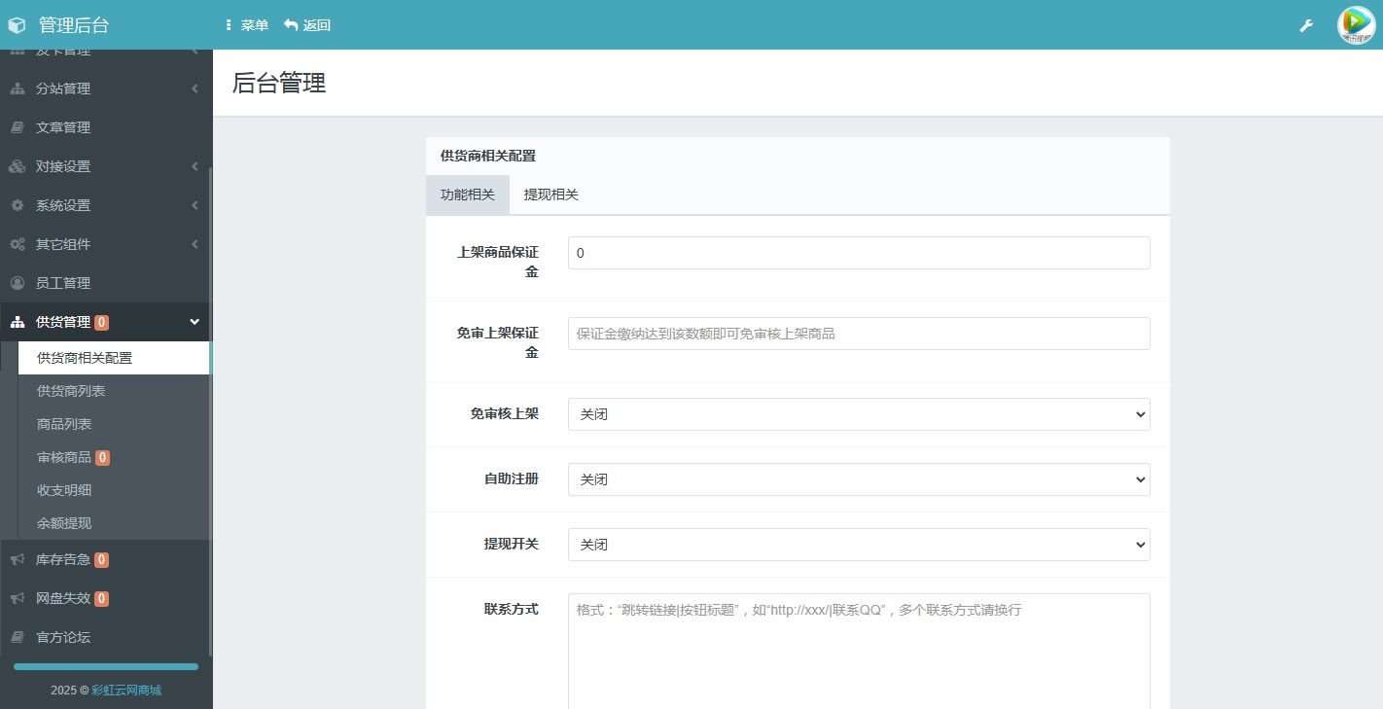
Task: Click the cube logo beside 管理后台
Action: coord(17,25)
